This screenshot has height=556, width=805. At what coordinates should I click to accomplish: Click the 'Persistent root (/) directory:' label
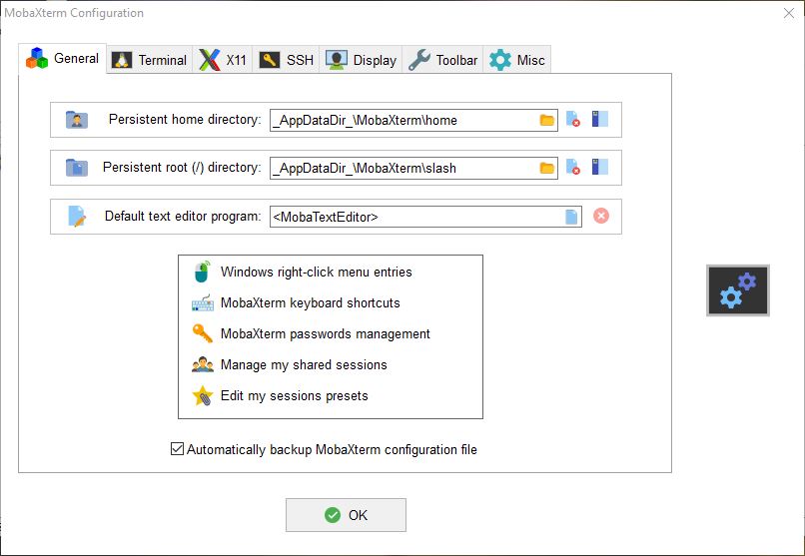pos(182,168)
